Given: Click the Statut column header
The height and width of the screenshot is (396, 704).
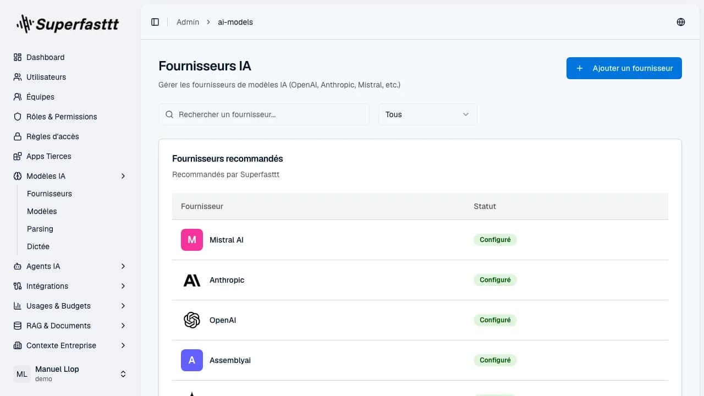Looking at the screenshot, I should [485, 206].
